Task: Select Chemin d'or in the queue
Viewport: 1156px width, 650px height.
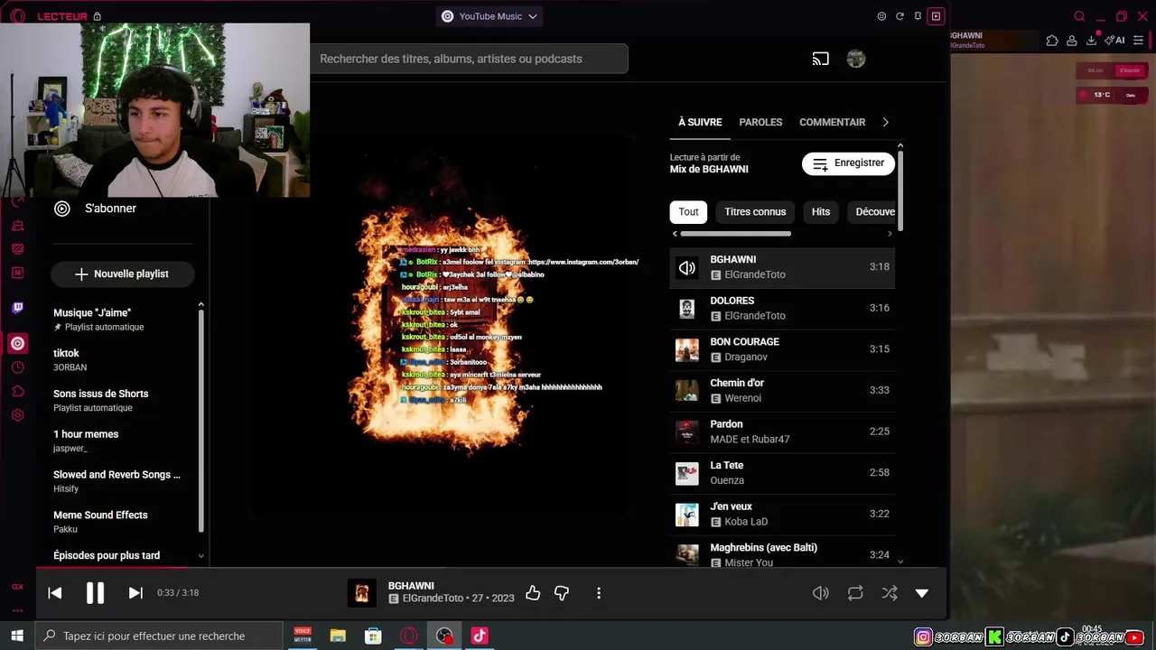Action: pyautogui.click(x=782, y=391)
